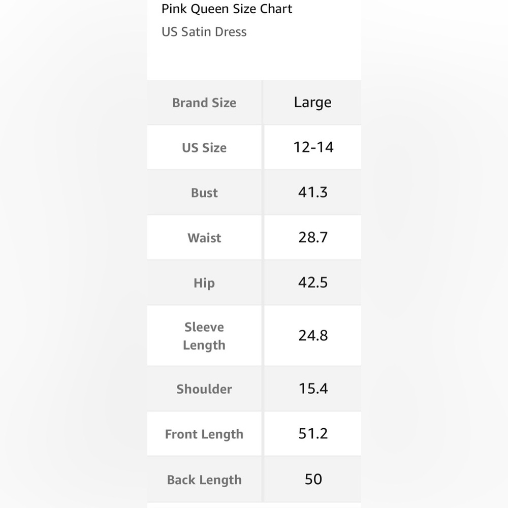The image size is (508, 508).
Task: Select the Shoulder row label
Action: click(204, 389)
